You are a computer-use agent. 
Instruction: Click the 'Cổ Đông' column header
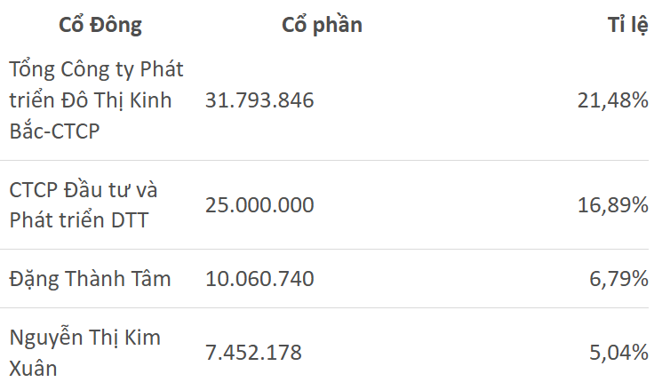tap(100, 25)
